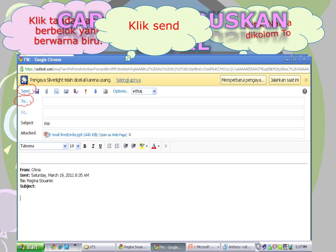The image size is (336, 252).
Task: Launch Internet Explorer from quick launch
Action: click(x=60, y=247)
